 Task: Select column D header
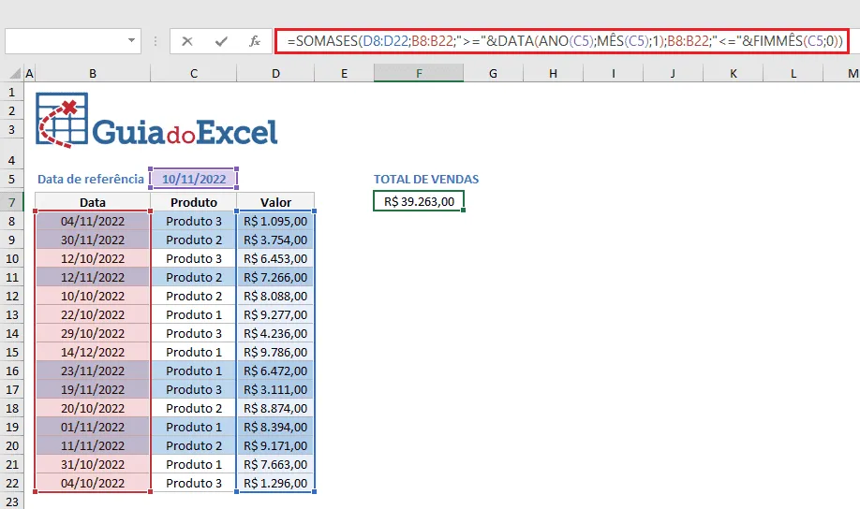275,73
